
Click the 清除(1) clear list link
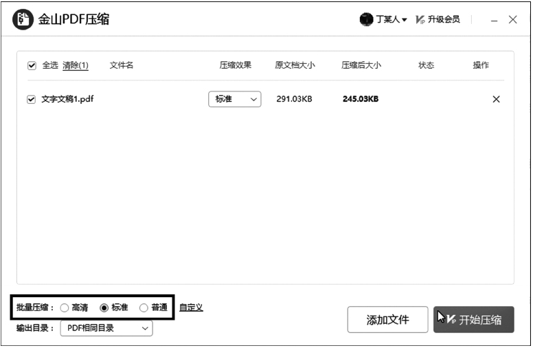(76, 66)
